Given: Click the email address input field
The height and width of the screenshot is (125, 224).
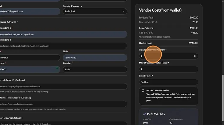Looking at the screenshot, I should point(30,11).
